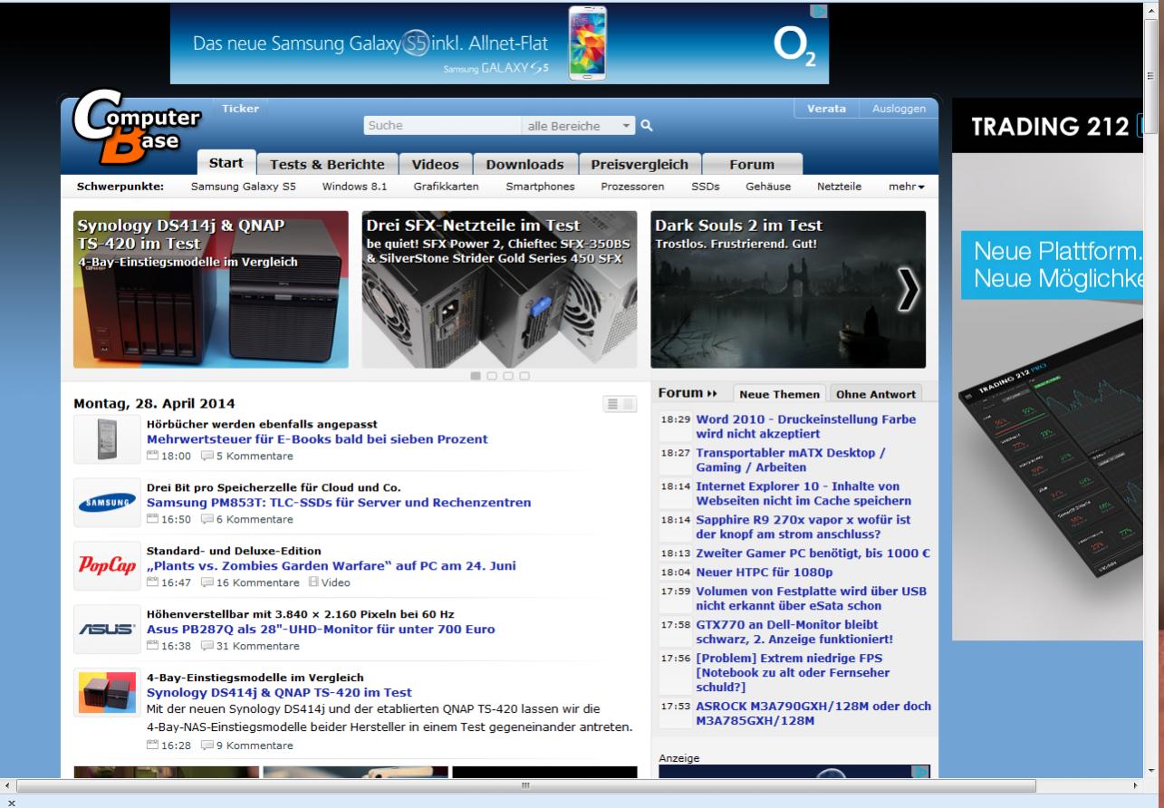Viewport: 1164px width, 808px height.
Task: Open Video icon of Plants vs. Zombies article
Action: [313, 582]
